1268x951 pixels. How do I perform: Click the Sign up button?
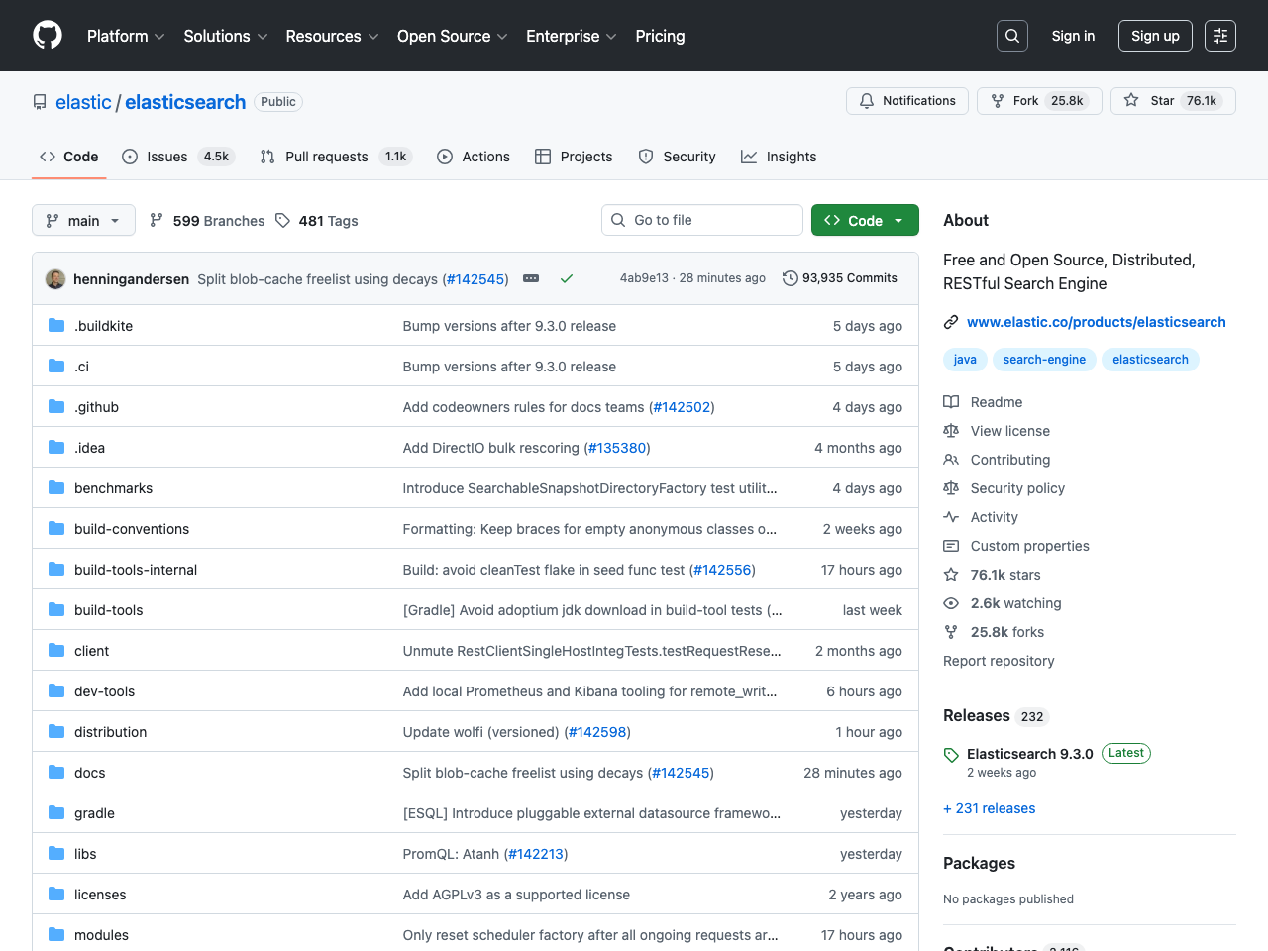pos(1155,35)
